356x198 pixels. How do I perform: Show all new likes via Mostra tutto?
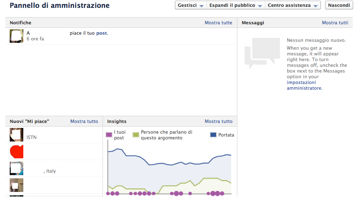[x=84, y=121]
